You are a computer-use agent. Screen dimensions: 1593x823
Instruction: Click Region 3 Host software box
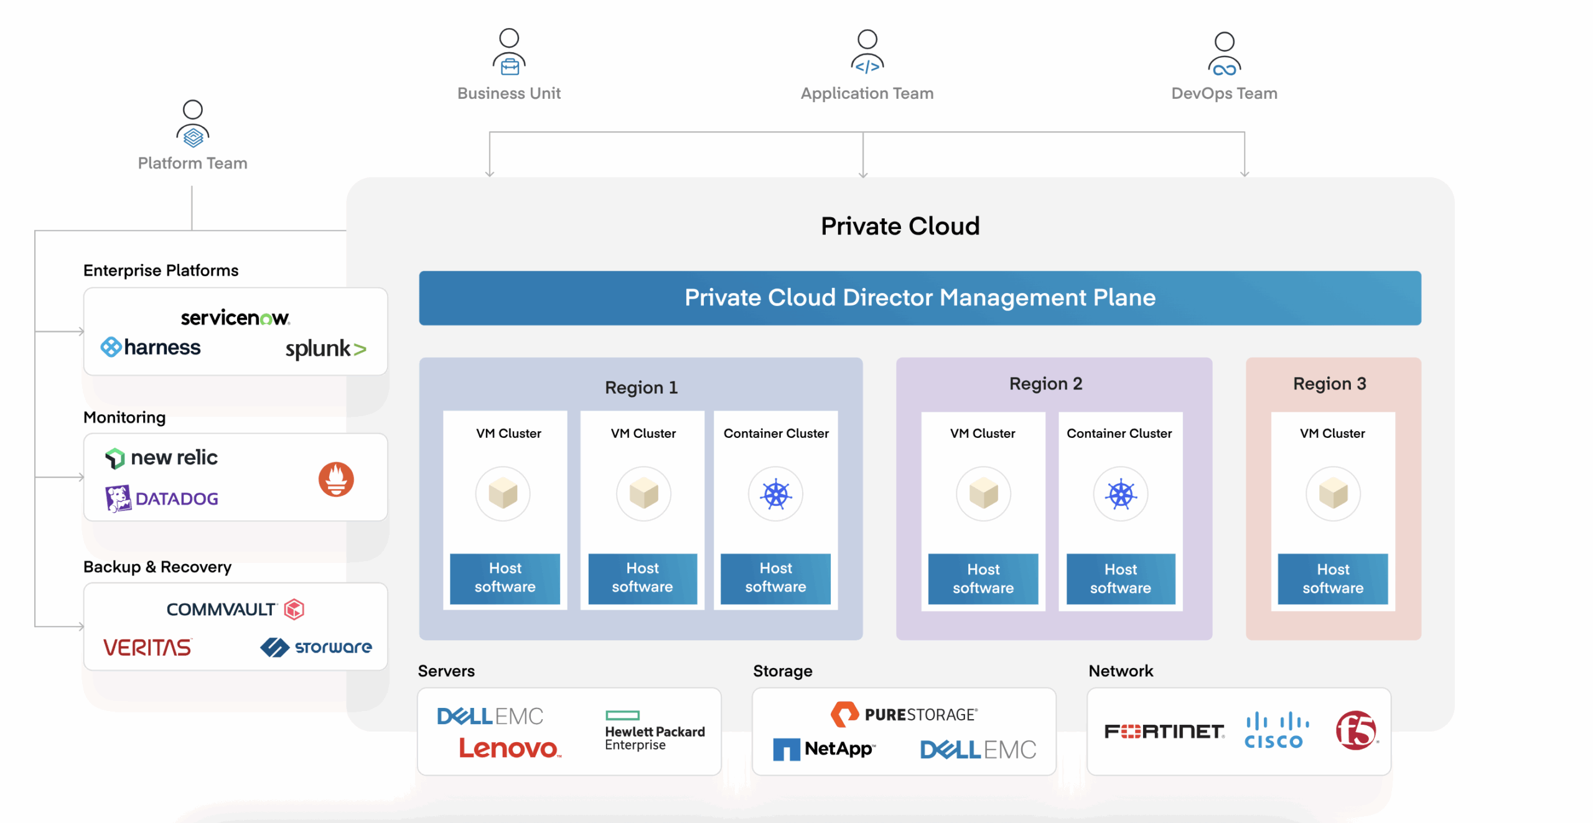[x=1332, y=579]
